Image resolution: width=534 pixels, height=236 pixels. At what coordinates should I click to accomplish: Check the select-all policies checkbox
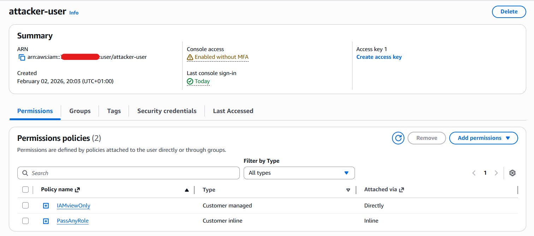pos(25,189)
